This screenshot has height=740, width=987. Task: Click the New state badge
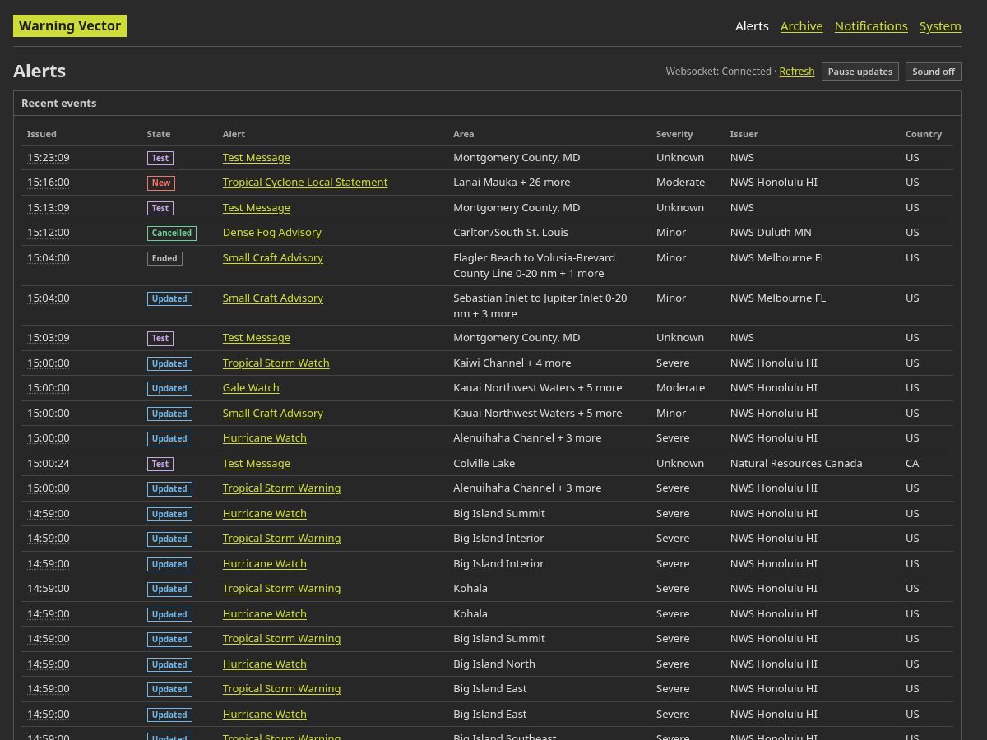click(x=161, y=183)
